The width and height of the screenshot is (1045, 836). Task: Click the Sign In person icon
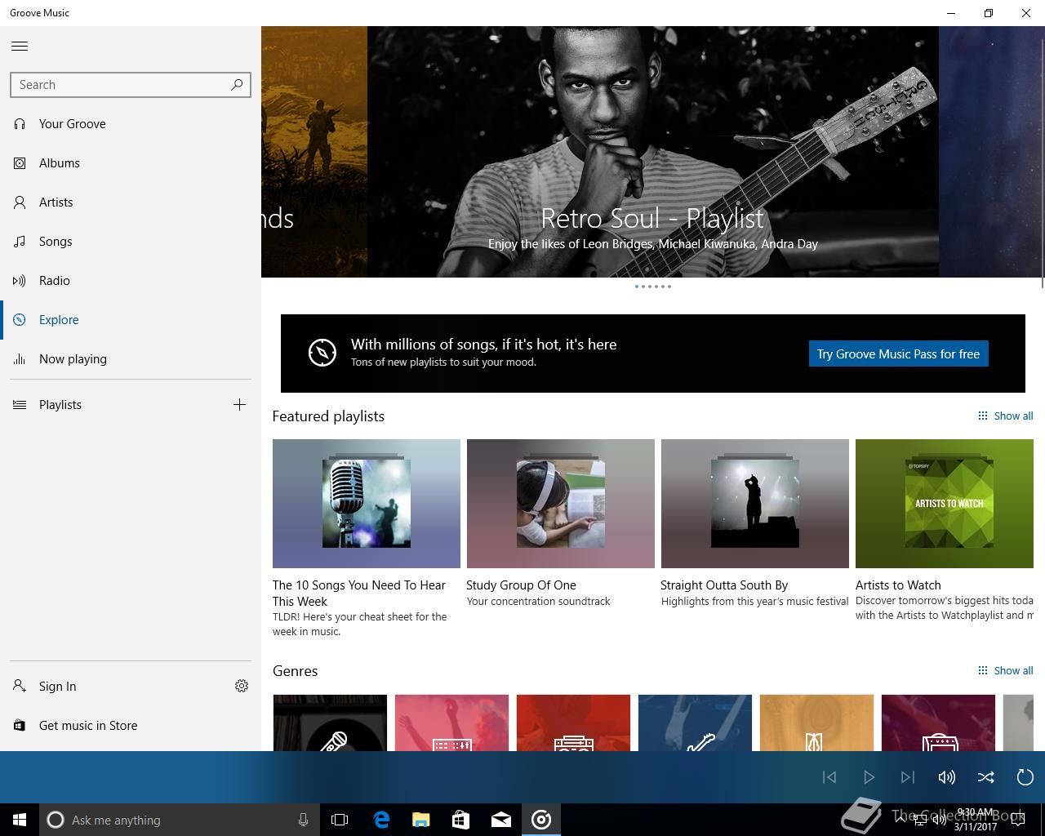pos(20,686)
